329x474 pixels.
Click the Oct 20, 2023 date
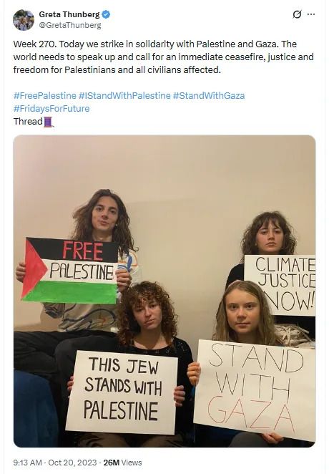[72, 463]
